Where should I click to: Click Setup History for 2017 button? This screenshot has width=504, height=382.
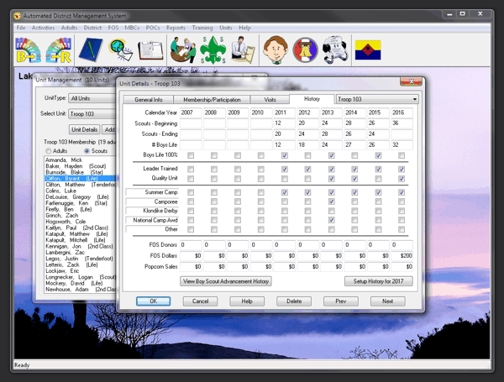[378, 281]
